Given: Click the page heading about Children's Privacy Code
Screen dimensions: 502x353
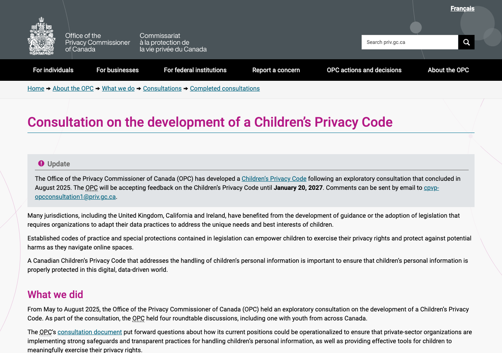Looking at the screenshot, I should tap(210, 122).
